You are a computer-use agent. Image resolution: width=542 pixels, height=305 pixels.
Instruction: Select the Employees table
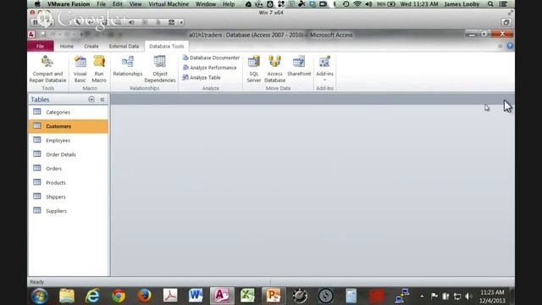(68, 141)
